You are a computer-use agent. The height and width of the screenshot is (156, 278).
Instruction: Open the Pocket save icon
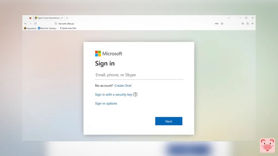click(242, 24)
